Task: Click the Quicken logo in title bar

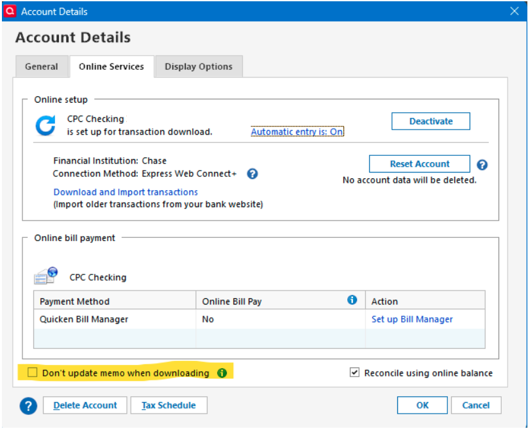Action: (10, 11)
